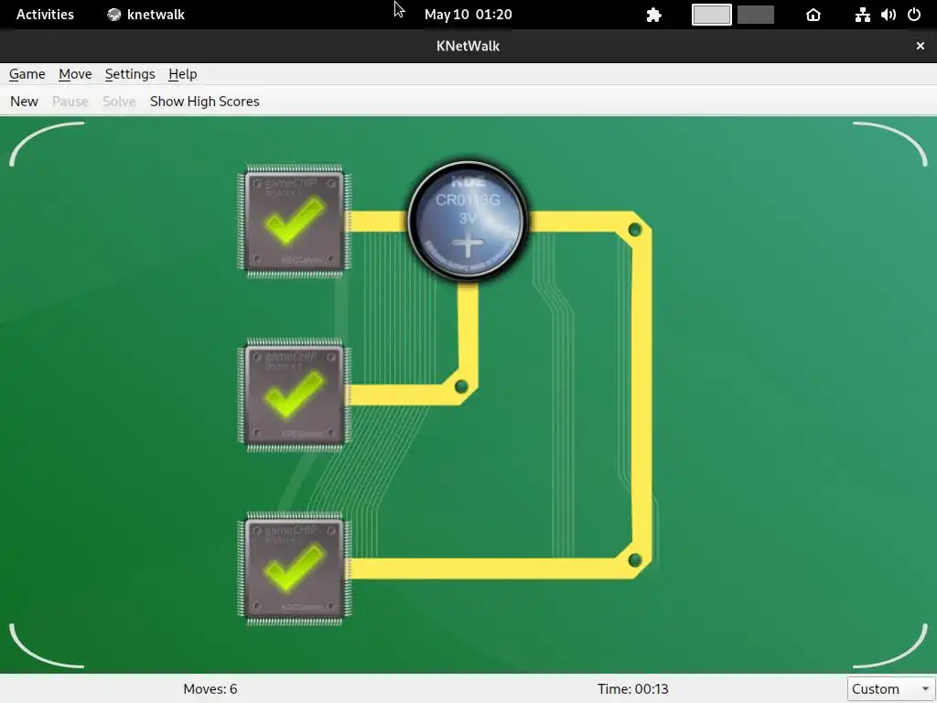Image resolution: width=937 pixels, height=703 pixels.
Task: Click the CR0113G battery server tile
Action: [x=468, y=221]
